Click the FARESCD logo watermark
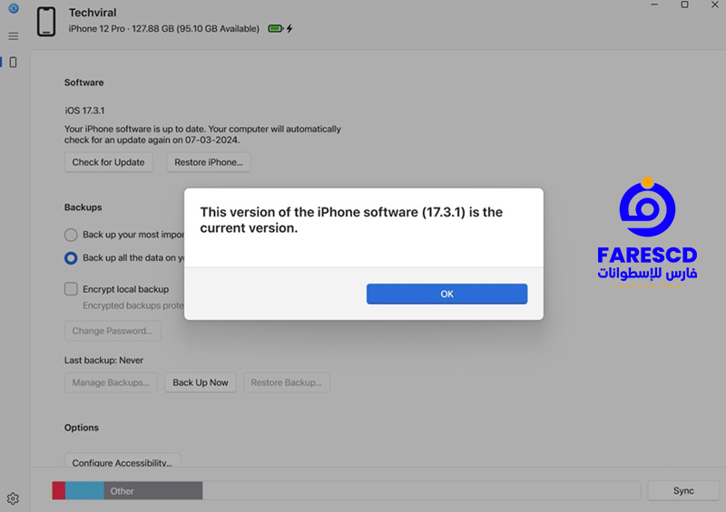 point(647,234)
